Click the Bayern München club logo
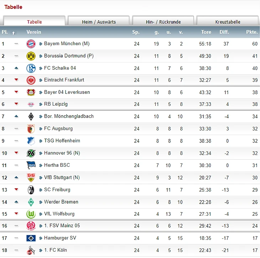Screen dimensions: 260x258 coord(31,44)
